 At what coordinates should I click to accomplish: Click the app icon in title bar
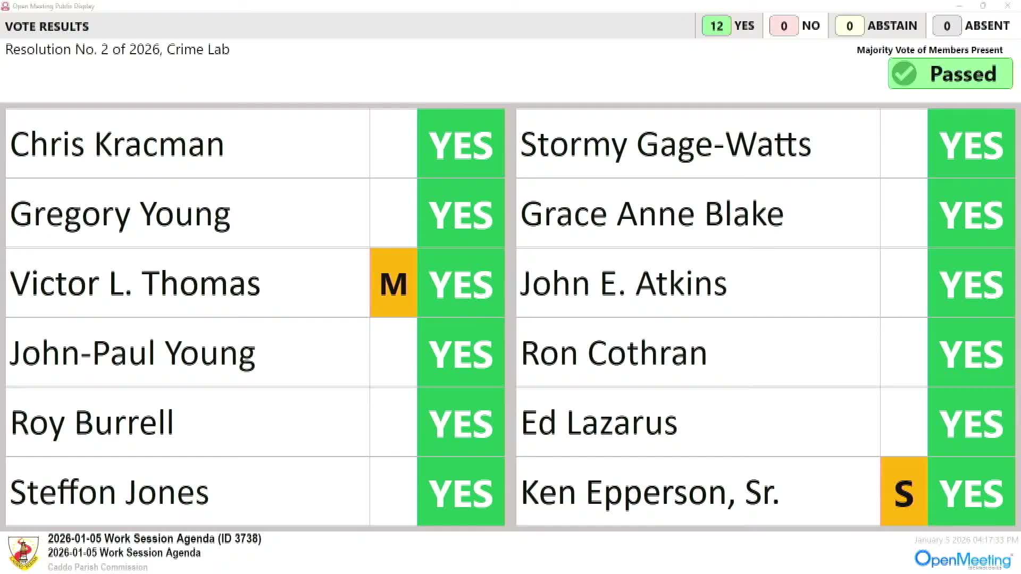click(x=5, y=6)
